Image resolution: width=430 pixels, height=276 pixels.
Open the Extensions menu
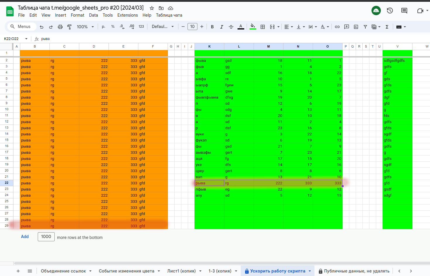(x=128, y=15)
